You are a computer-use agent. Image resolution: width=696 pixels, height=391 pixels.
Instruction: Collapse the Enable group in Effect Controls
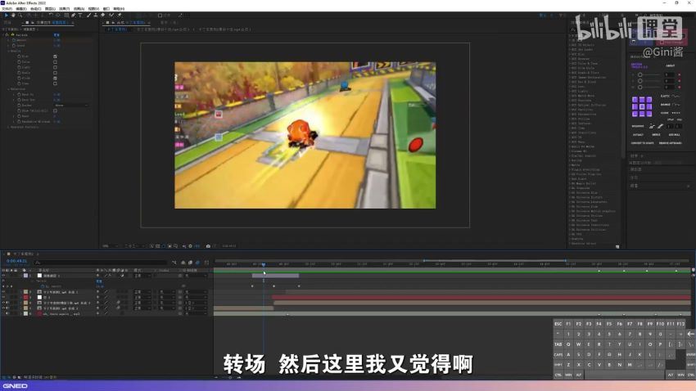[8, 51]
